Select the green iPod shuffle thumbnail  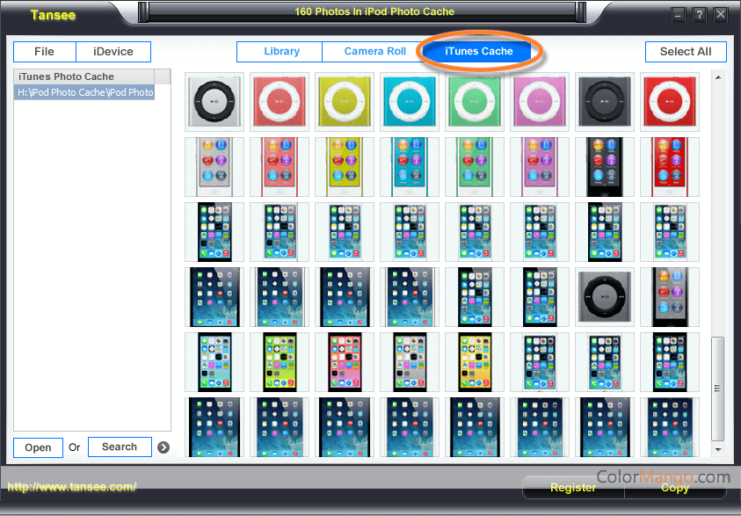tap(475, 103)
